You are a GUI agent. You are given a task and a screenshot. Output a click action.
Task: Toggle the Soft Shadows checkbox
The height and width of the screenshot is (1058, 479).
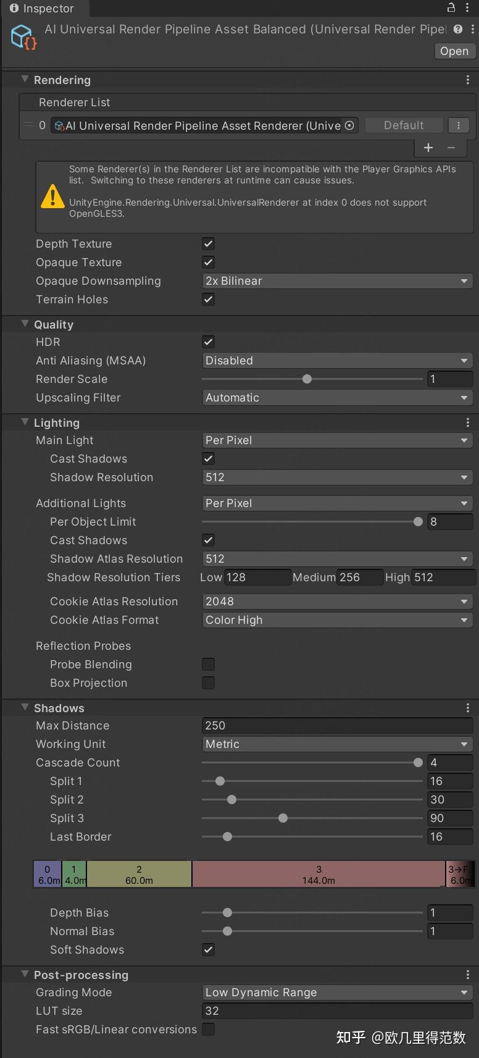(209, 950)
